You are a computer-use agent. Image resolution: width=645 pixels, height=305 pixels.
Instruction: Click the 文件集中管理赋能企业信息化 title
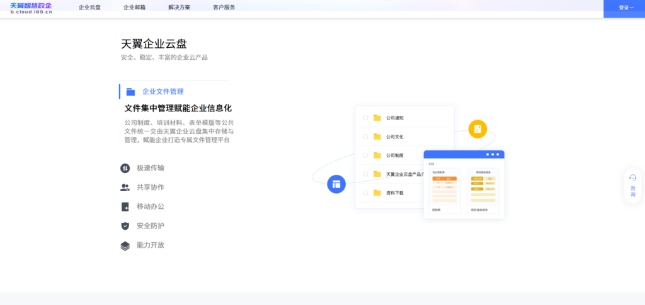[x=178, y=108]
